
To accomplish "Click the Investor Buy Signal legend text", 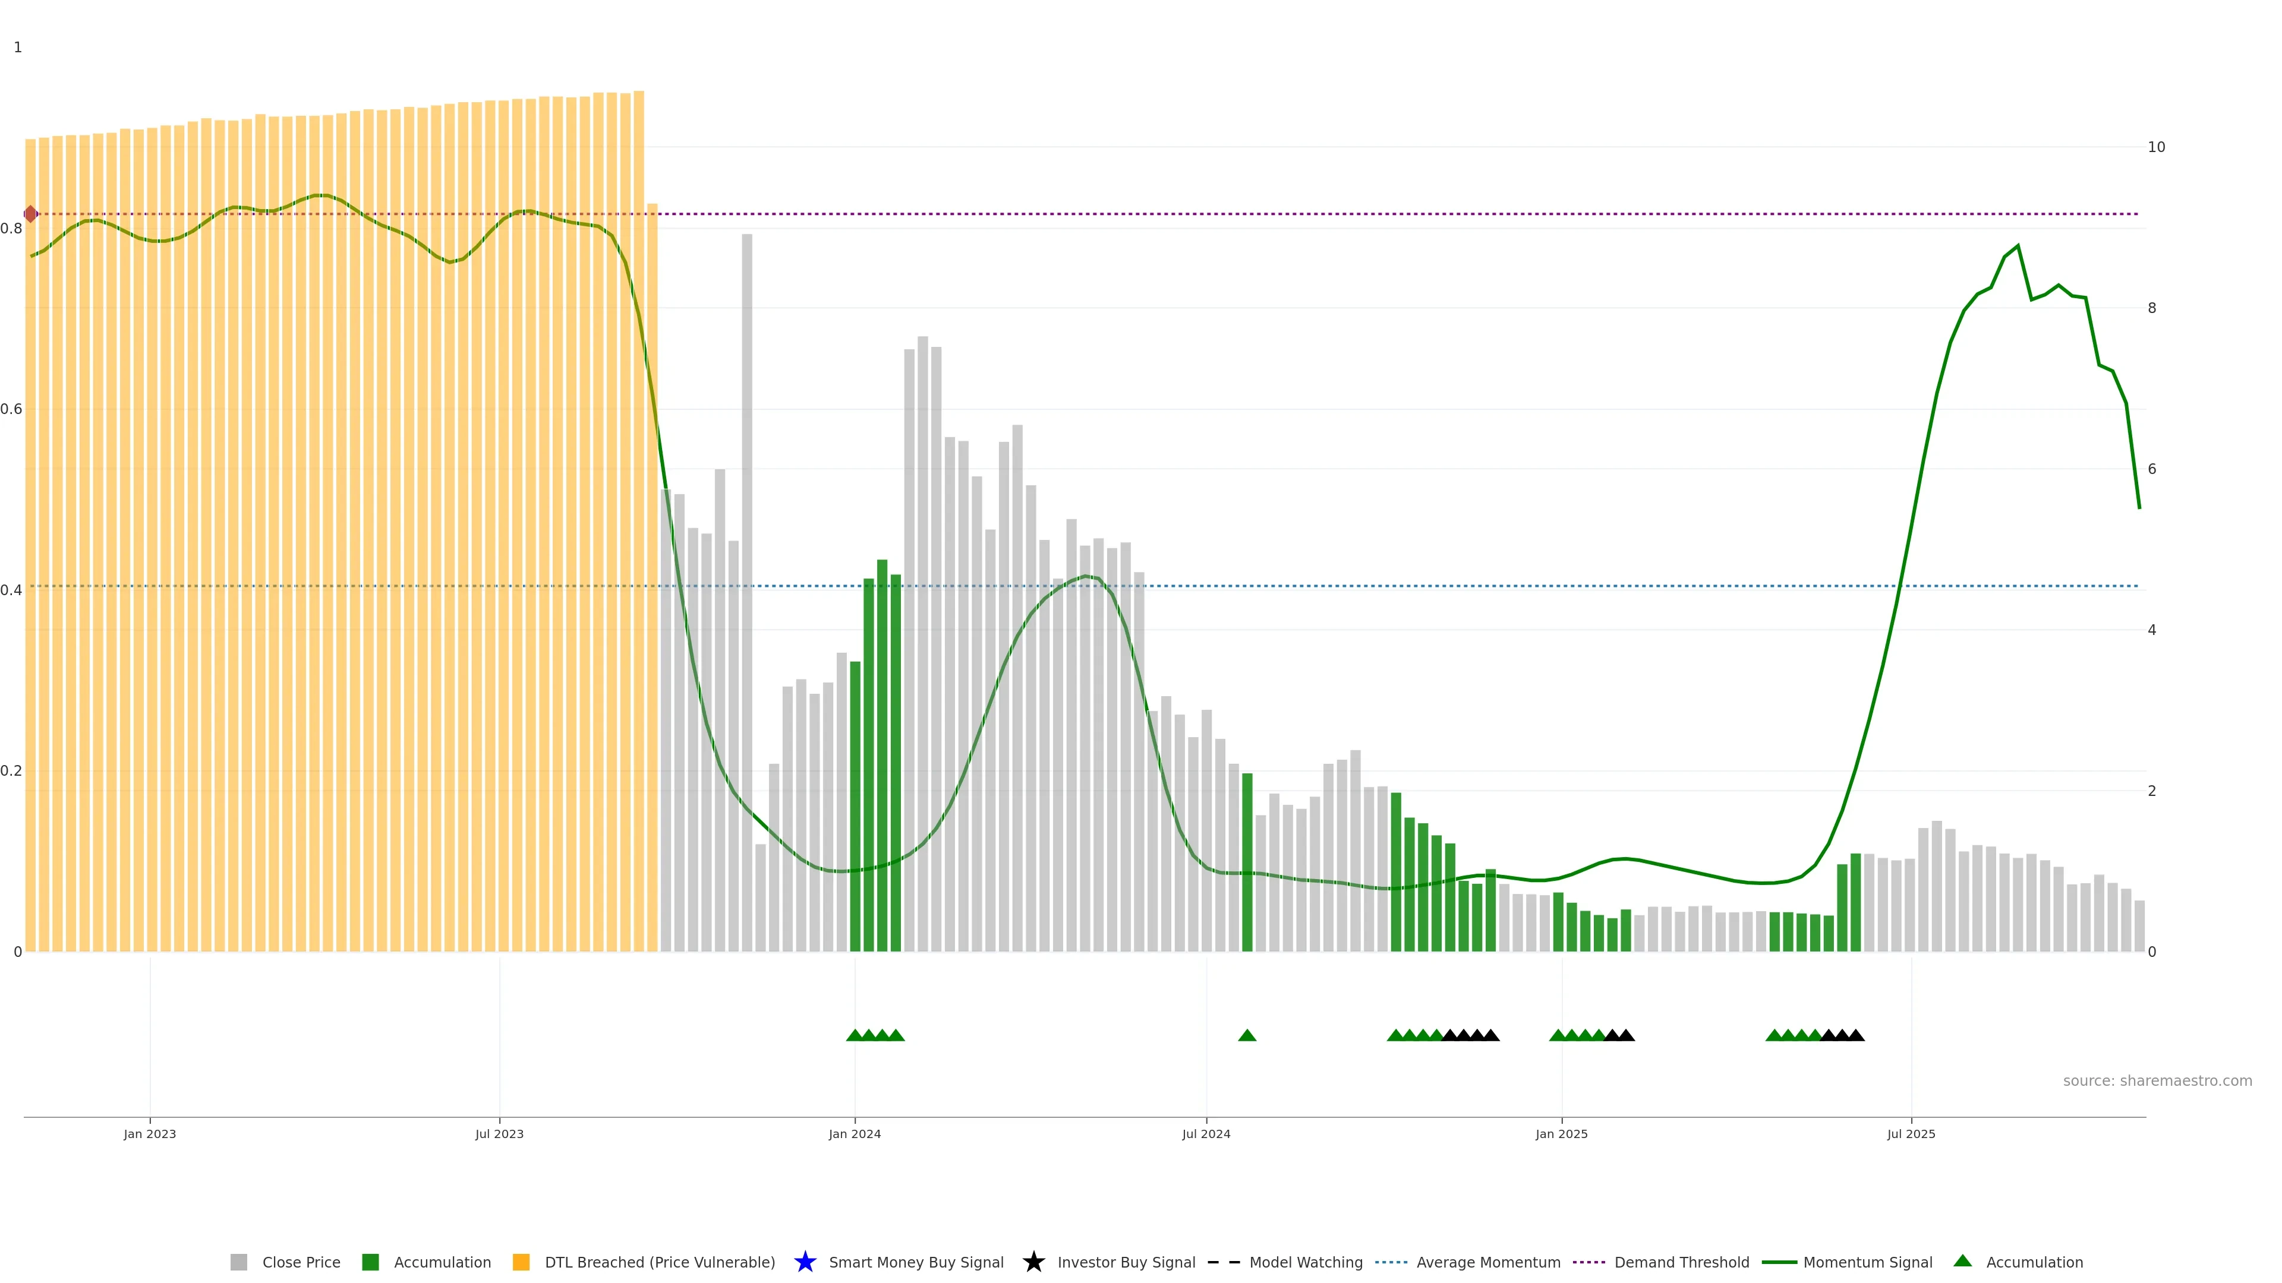I will click(x=1126, y=1262).
